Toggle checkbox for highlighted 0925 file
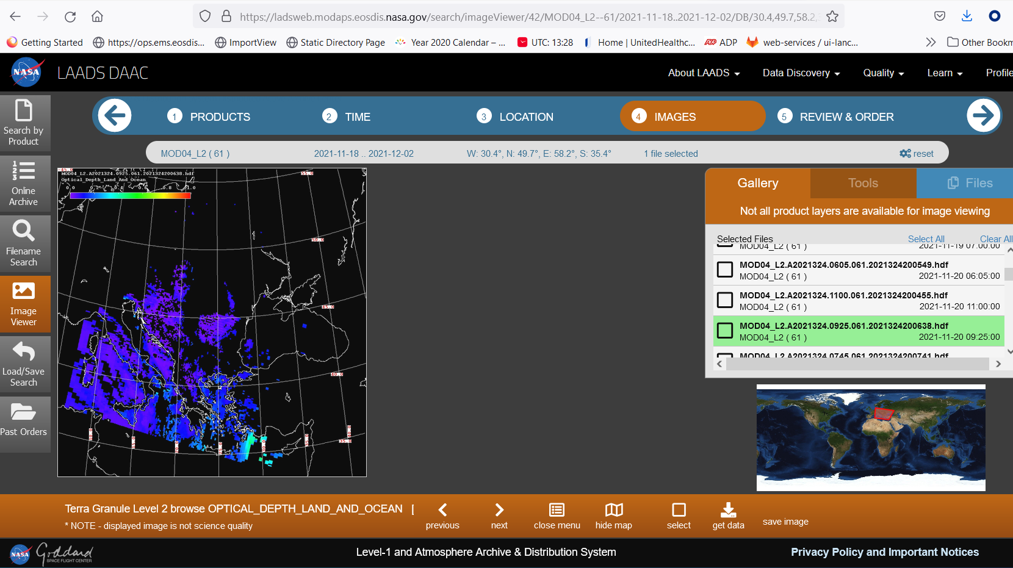This screenshot has height=568, width=1013. pos(725,331)
